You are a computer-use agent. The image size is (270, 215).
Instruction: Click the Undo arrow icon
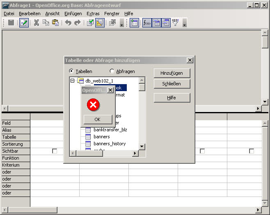(68, 23)
